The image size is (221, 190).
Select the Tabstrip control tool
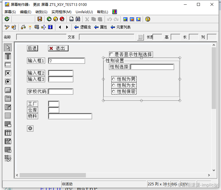pos(8,99)
